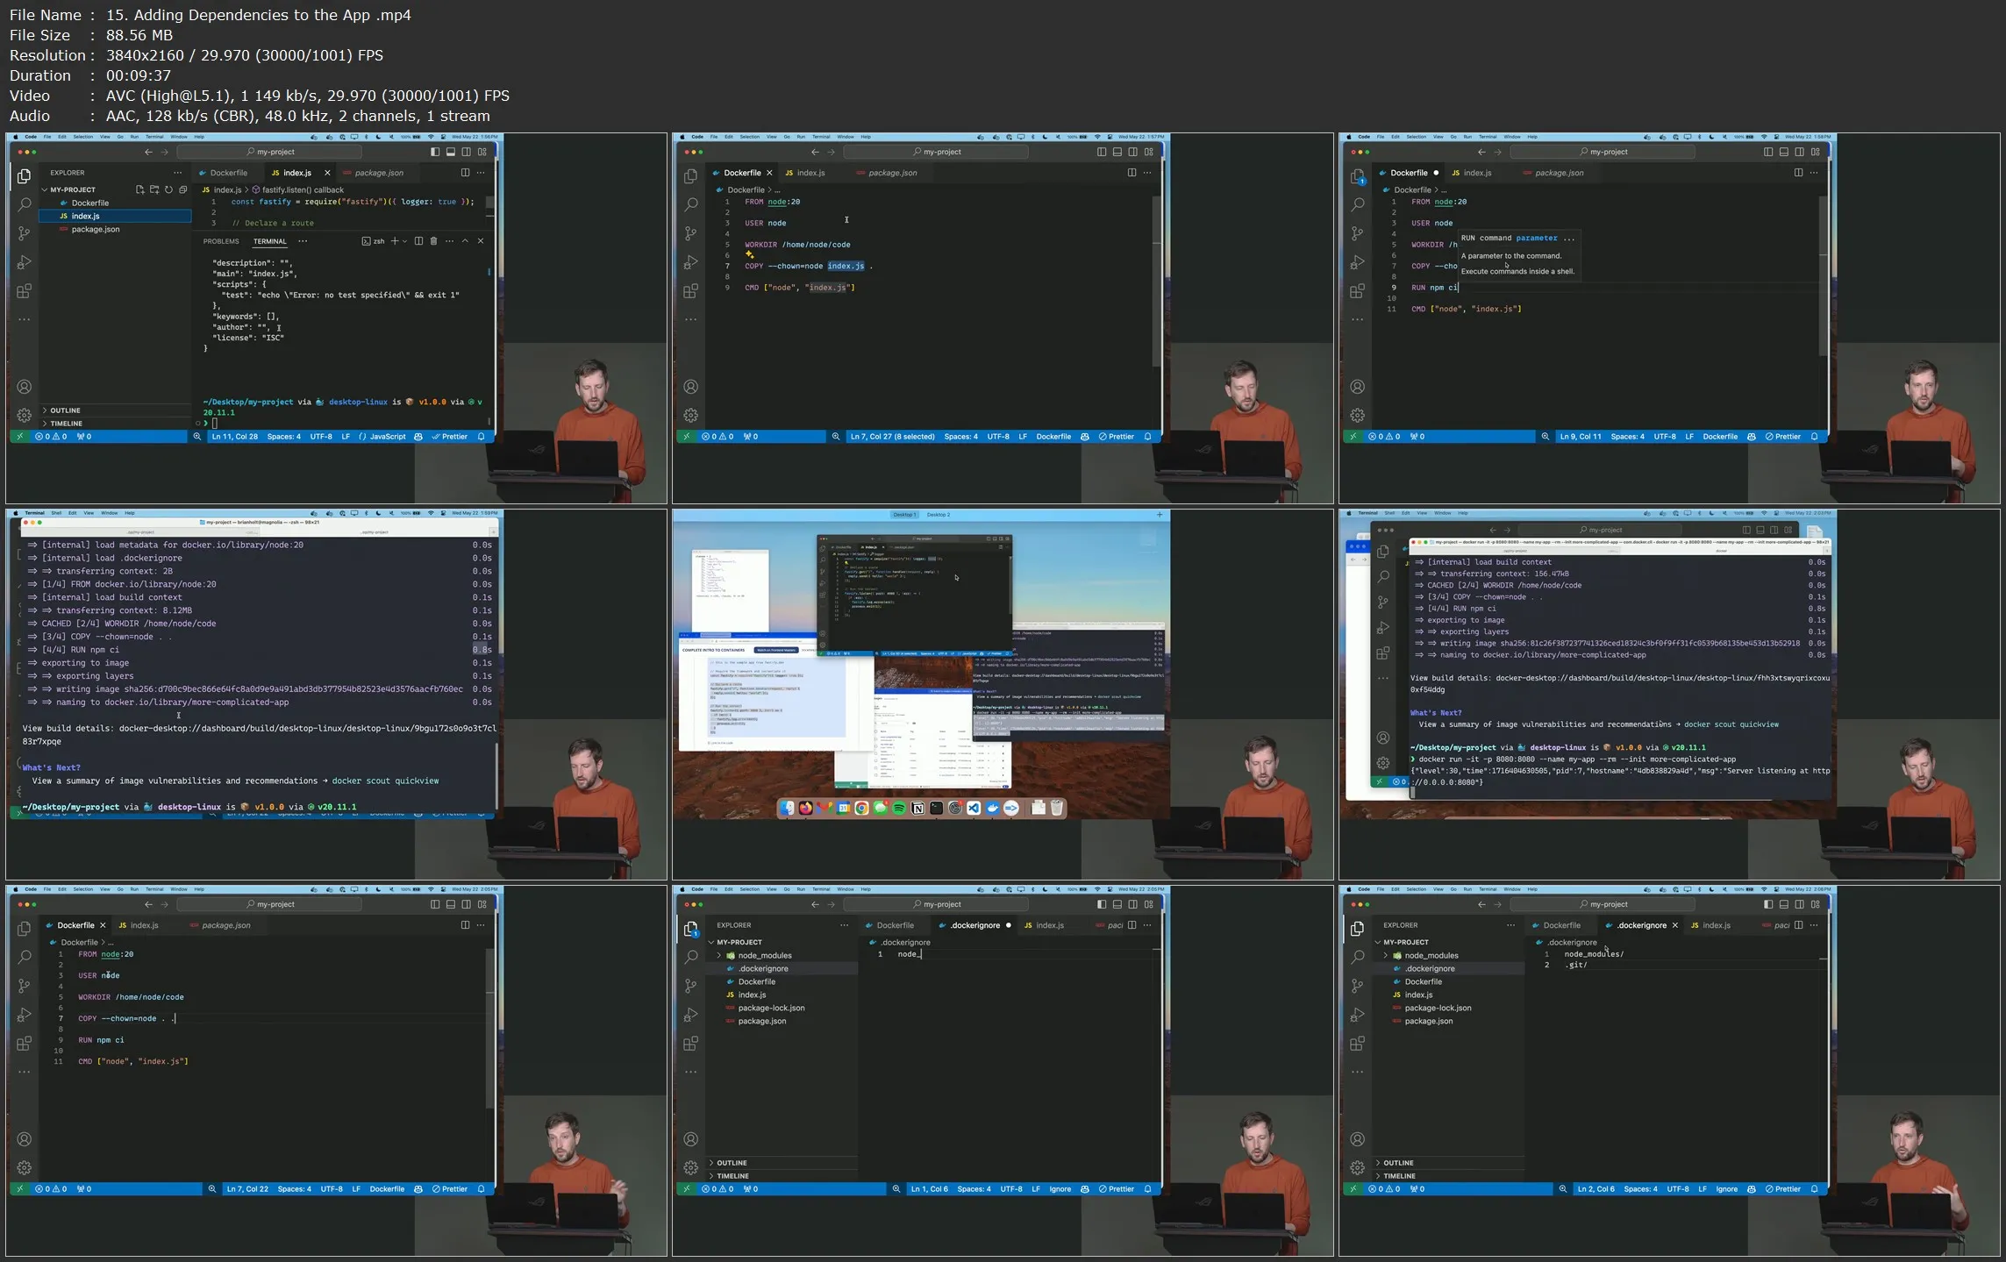The height and width of the screenshot is (1262, 2006).
Task: Click zoom magnifier icon in first thumbnail's status bar
Action: (197, 437)
